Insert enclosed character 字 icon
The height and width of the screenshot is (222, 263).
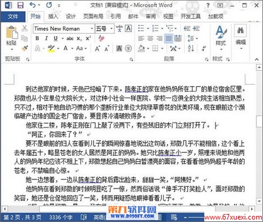128,48
